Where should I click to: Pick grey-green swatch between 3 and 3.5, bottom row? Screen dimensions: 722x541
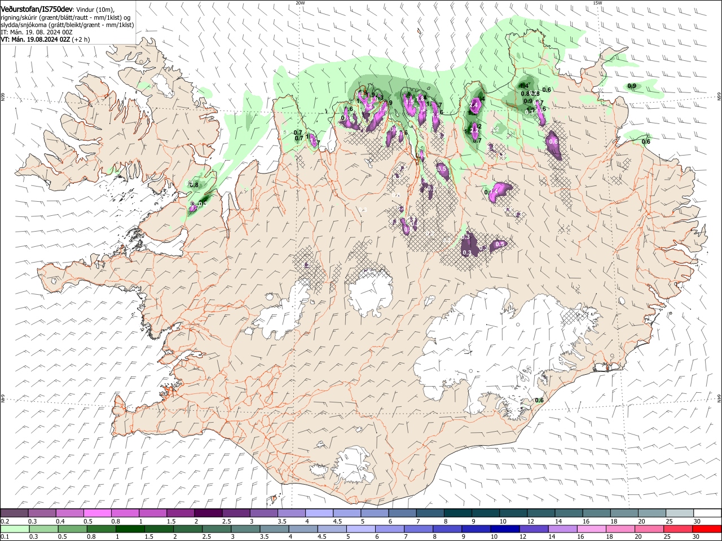(244, 529)
